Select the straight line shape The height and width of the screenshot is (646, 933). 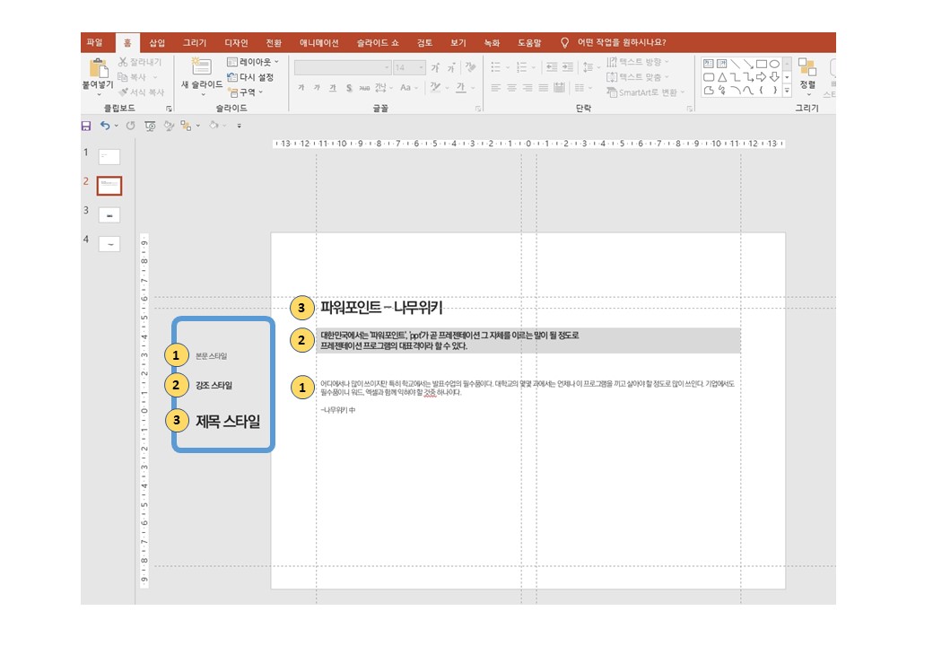(x=735, y=64)
